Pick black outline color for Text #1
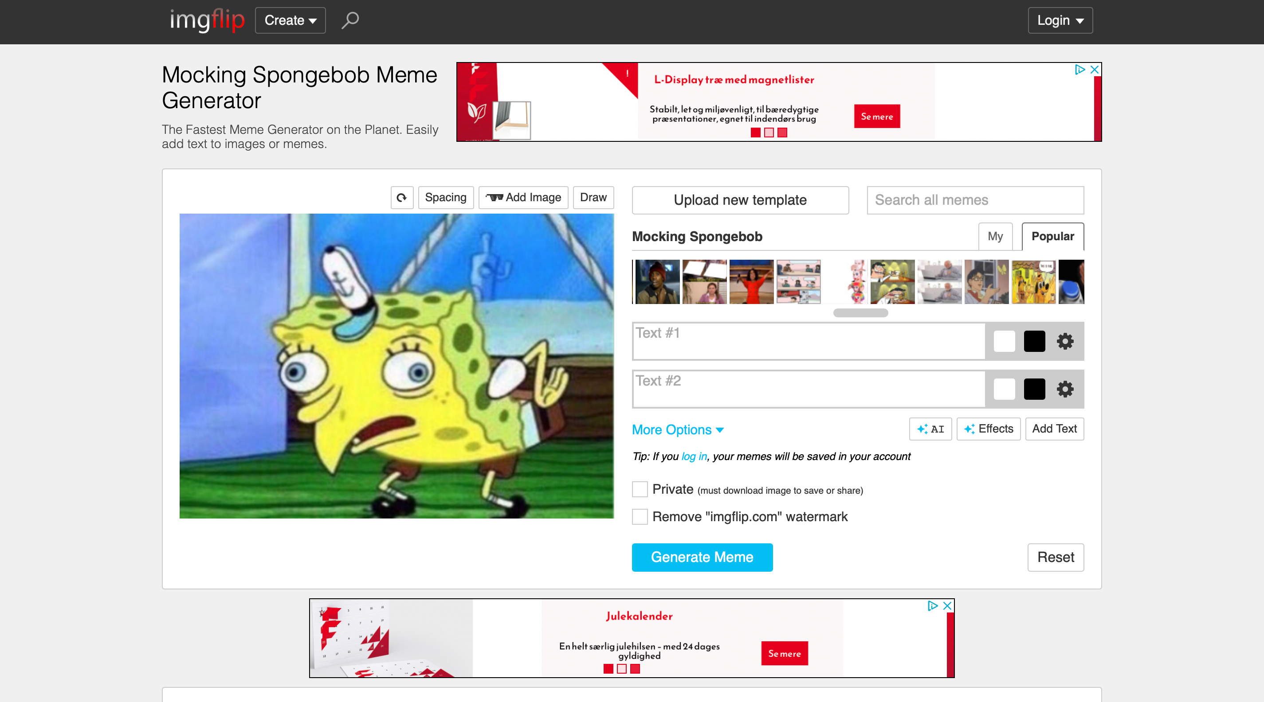This screenshot has width=1264, height=702. 1034,341
